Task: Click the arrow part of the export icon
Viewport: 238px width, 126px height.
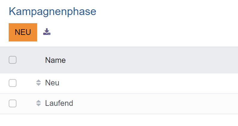Action: coord(47,30)
